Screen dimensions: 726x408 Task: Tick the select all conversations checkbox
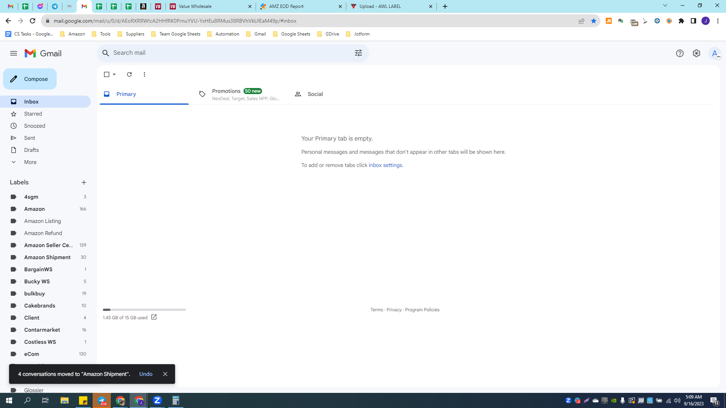(107, 74)
